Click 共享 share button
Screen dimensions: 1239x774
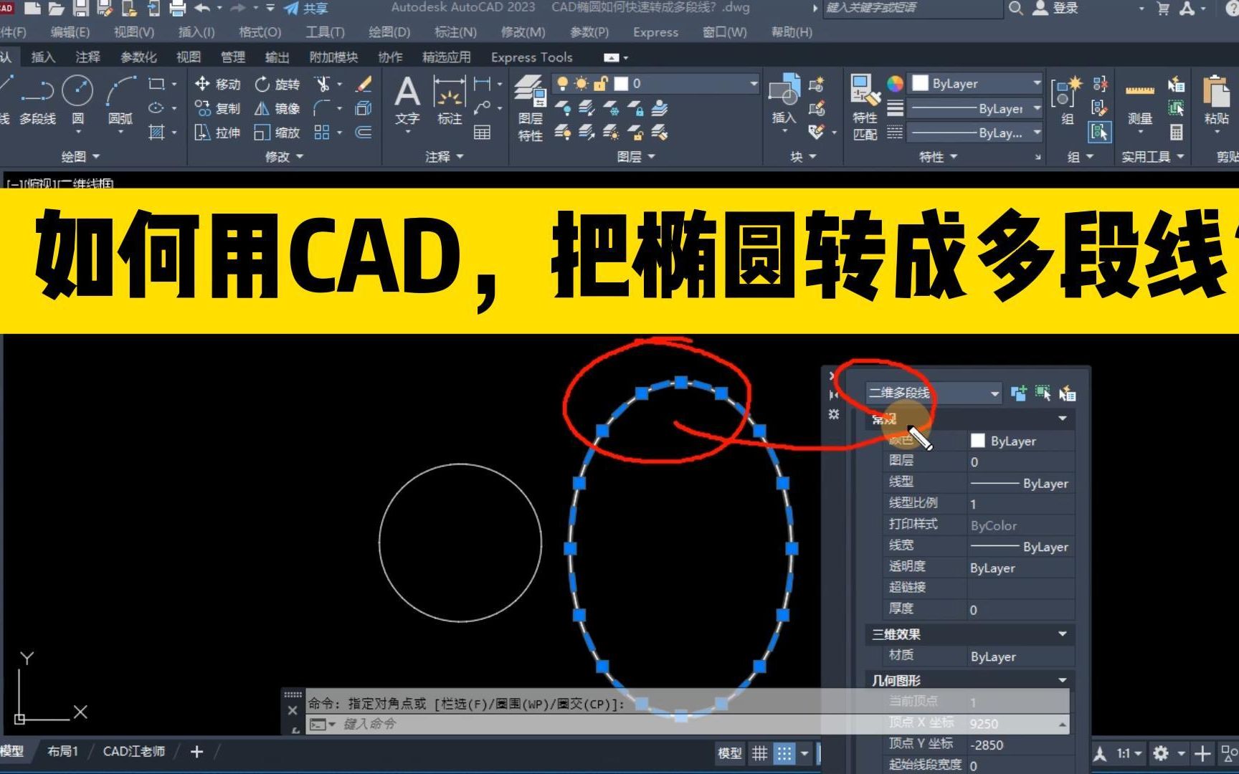[306, 9]
